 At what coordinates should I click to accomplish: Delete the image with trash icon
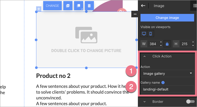click(89, 6)
